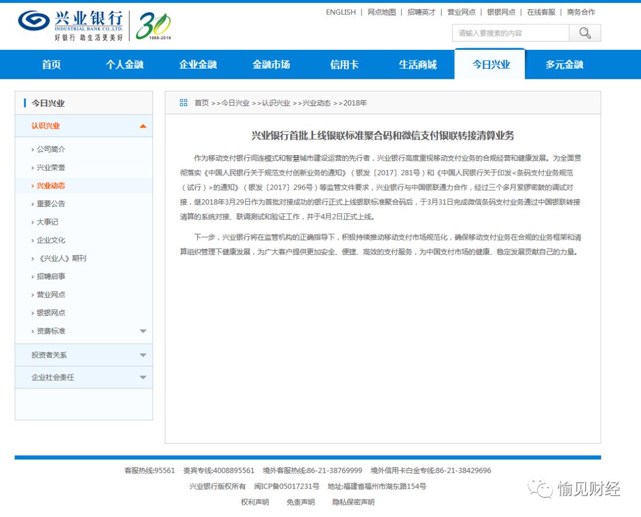Open 兴业荣誉 in the sidebar
This screenshot has height=517, width=641.
[x=50, y=167]
